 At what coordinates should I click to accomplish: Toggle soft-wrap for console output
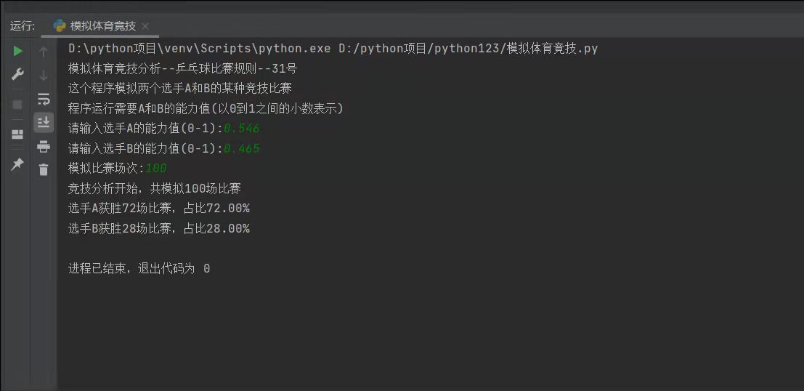click(x=44, y=99)
